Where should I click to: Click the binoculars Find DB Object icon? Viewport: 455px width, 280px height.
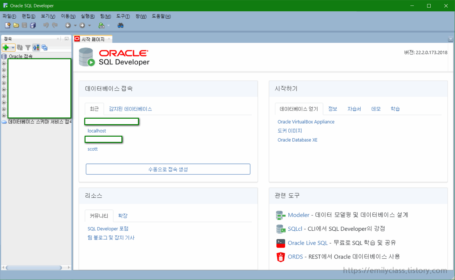point(121,25)
